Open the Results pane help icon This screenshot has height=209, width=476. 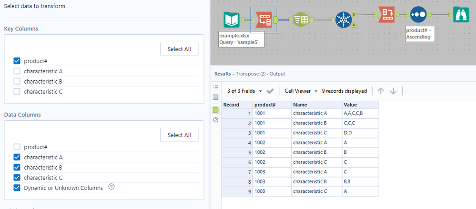216,120
